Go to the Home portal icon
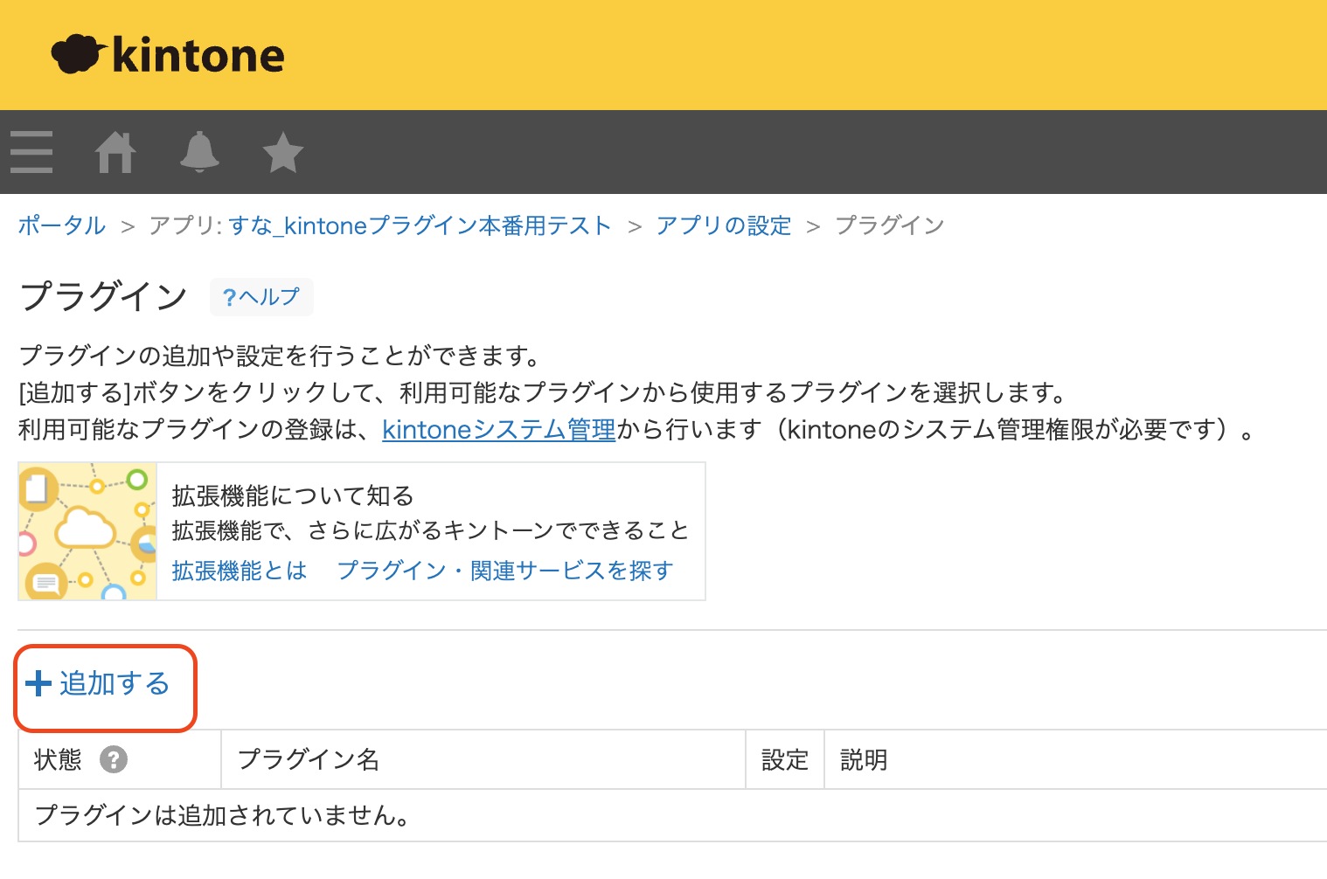The width and height of the screenshot is (1327, 879). 115,152
